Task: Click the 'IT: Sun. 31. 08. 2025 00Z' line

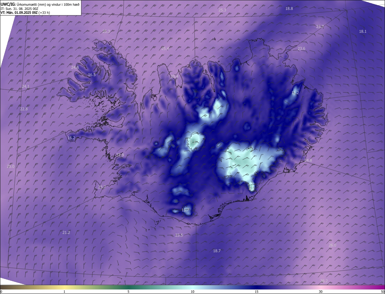Action: tap(19, 9)
